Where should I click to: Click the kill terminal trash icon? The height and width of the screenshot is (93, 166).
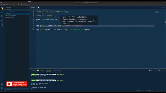(160, 70)
